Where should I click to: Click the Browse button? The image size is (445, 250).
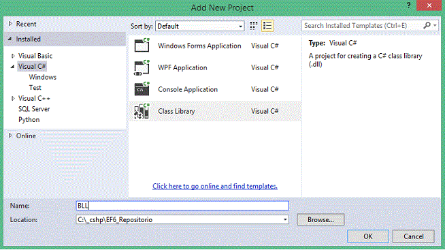[x=320, y=219]
